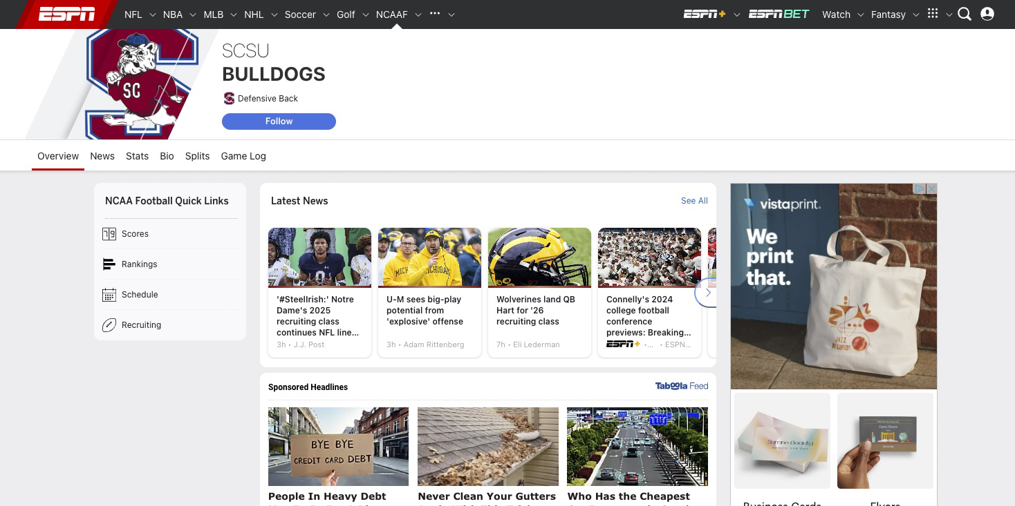Click See All latest news link

pyautogui.click(x=694, y=201)
